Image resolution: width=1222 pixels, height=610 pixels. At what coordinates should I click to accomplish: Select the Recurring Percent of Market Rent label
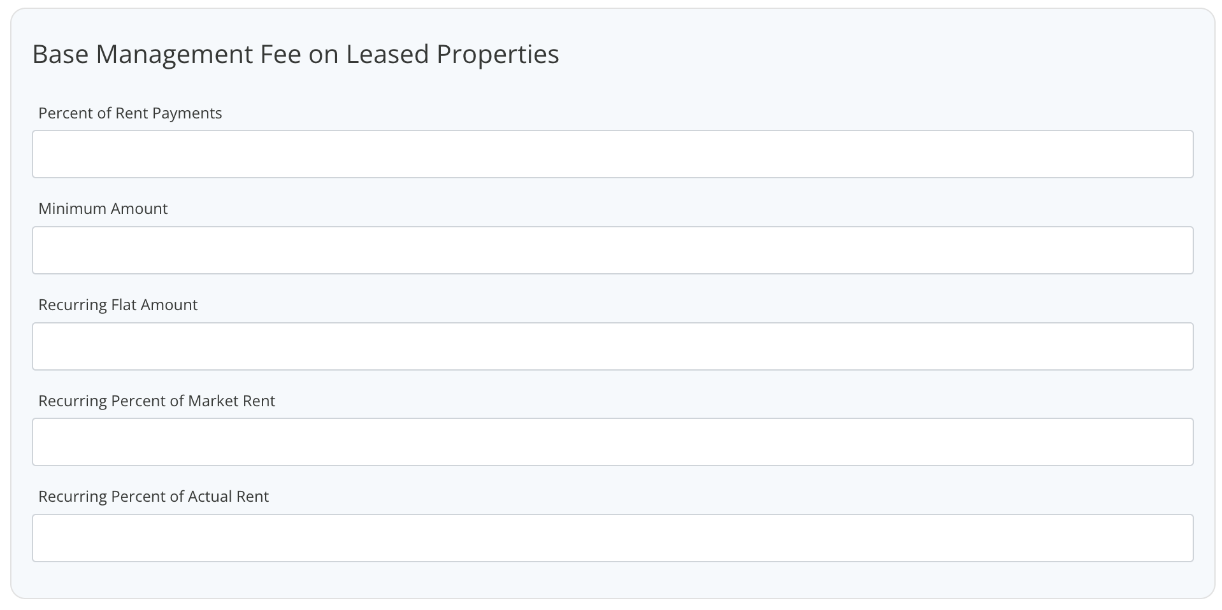[157, 401]
